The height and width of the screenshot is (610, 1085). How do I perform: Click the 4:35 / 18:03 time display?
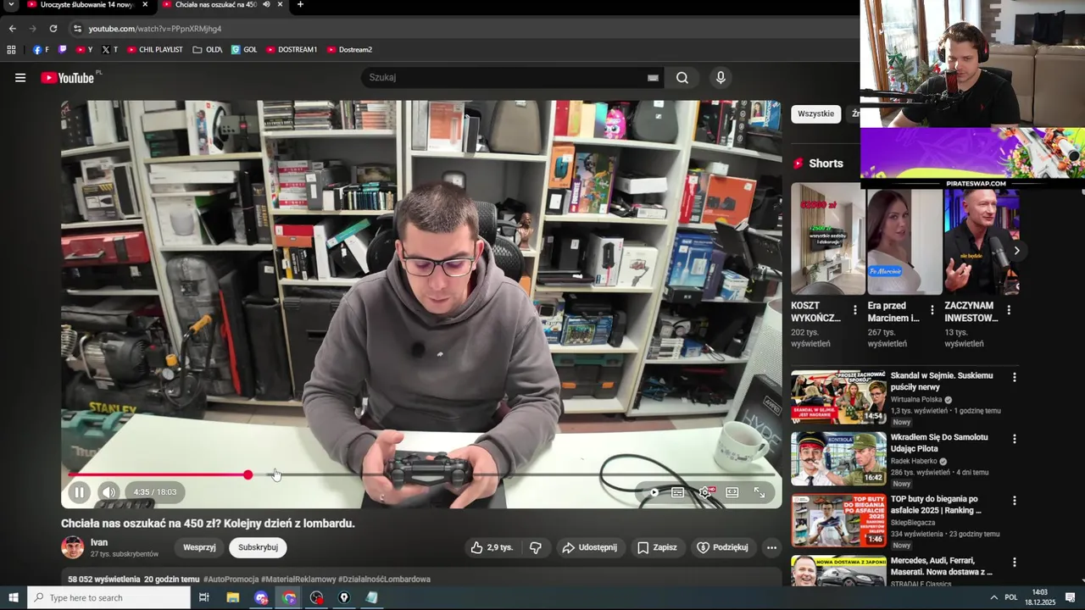pyautogui.click(x=155, y=492)
